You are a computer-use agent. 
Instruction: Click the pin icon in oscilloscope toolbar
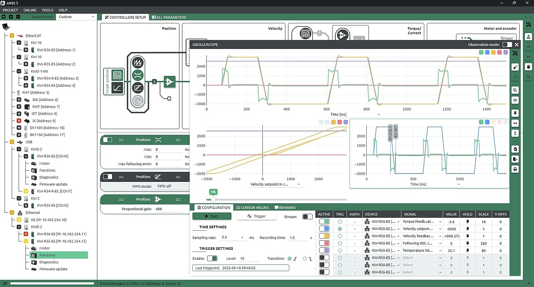click(x=515, y=113)
